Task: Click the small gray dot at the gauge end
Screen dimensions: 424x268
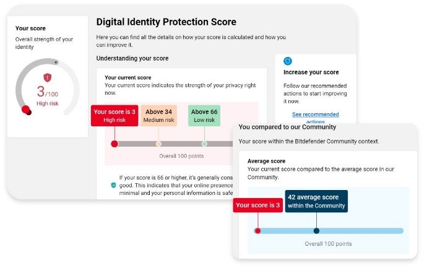Action: 56,62
